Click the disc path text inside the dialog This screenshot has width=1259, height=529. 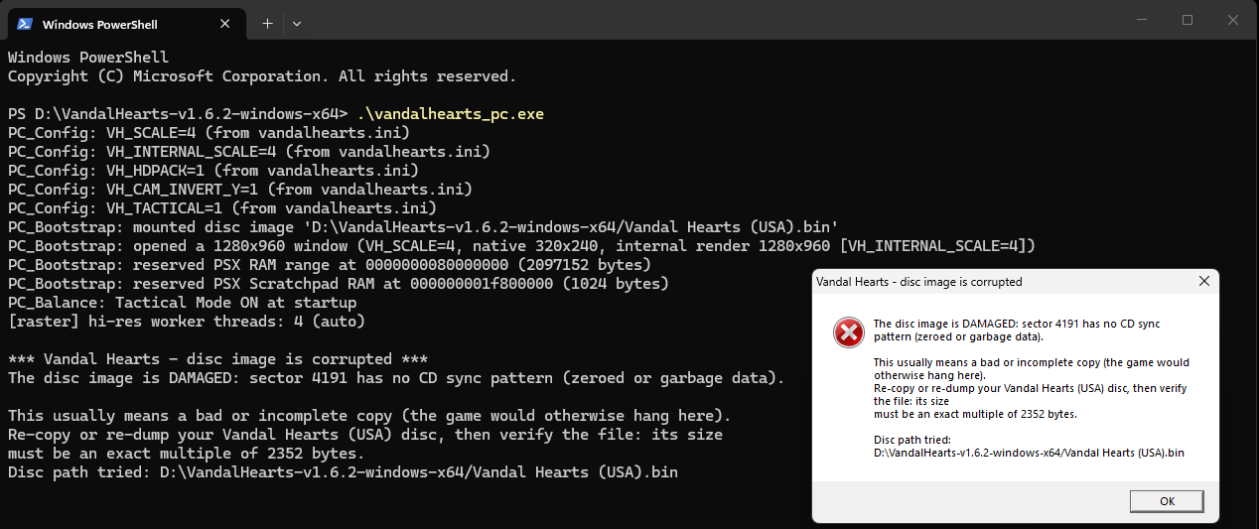[x=1029, y=453]
